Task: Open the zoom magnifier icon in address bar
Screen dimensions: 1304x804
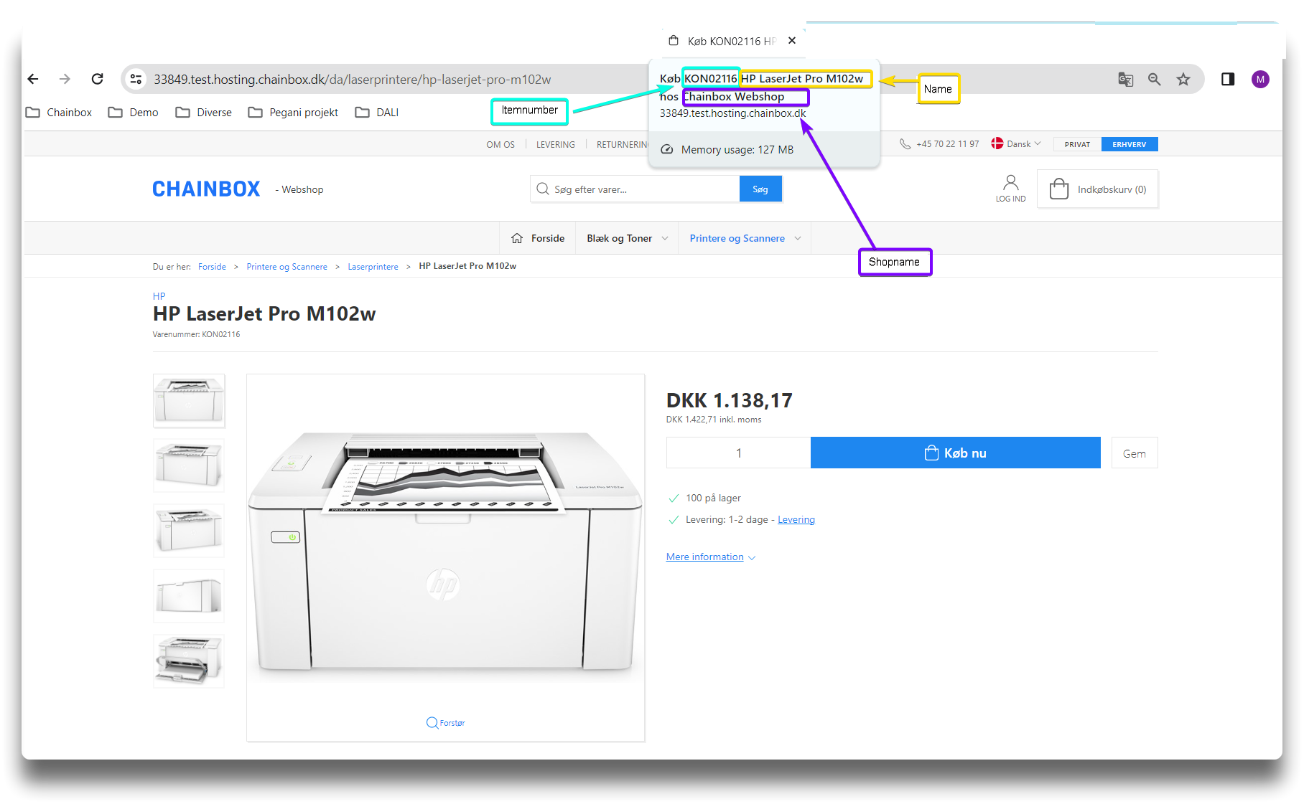Action: [1154, 79]
